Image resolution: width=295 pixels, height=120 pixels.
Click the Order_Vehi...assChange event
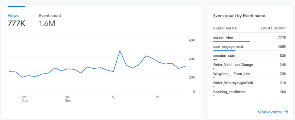(233, 65)
